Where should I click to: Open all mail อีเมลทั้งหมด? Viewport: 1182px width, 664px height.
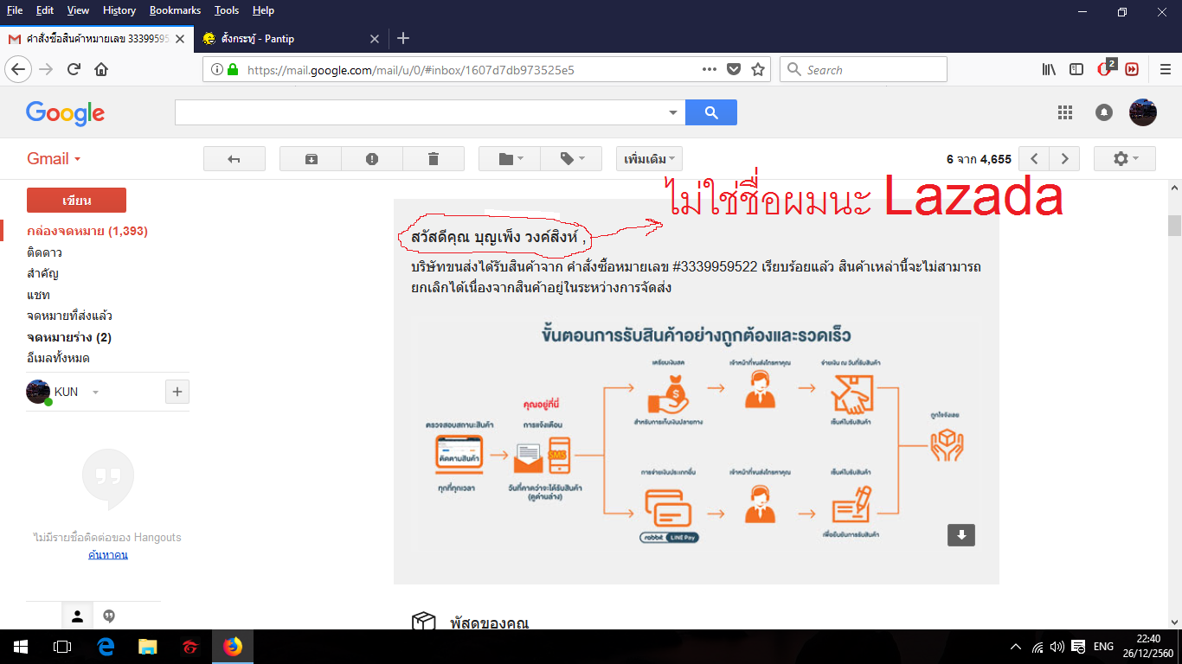pos(58,358)
